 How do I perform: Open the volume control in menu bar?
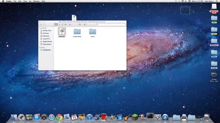(x=186, y=1)
